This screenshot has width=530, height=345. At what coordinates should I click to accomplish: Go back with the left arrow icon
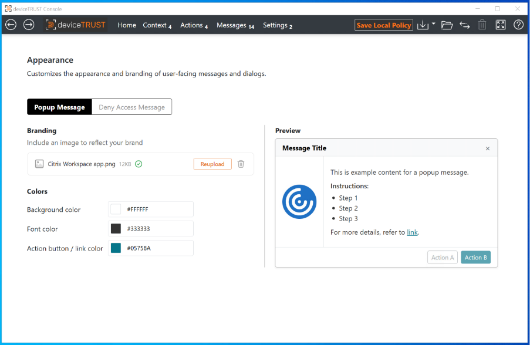tap(11, 25)
